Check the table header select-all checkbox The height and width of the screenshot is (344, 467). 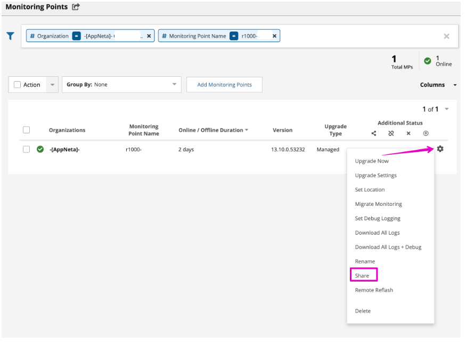click(x=26, y=130)
